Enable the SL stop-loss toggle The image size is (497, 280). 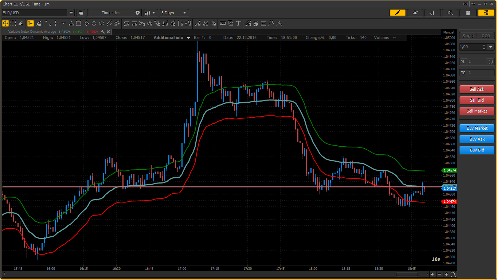[463, 62]
